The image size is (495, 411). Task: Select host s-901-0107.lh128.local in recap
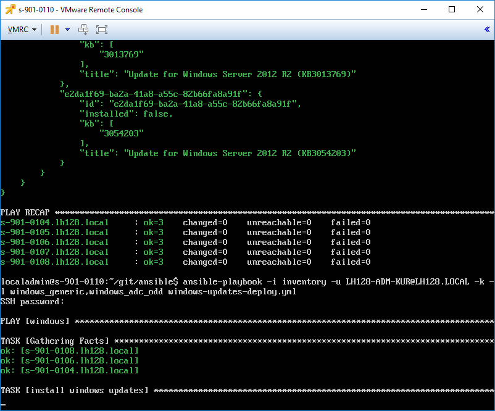coord(54,252)
